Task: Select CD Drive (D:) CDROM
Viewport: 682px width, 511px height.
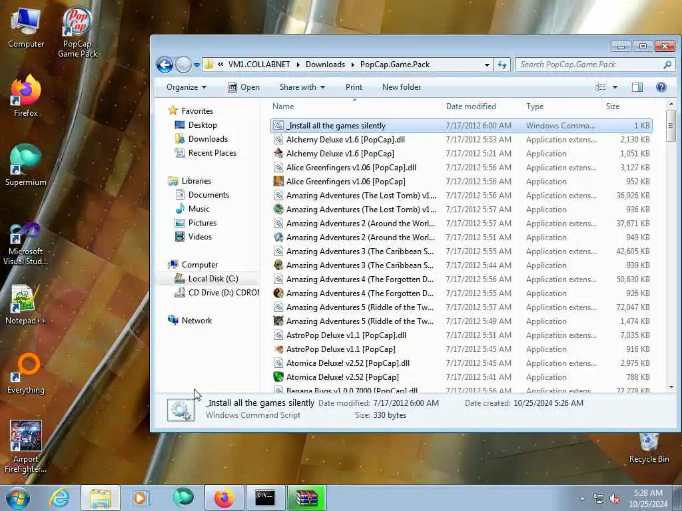Action: tap(216, 293)
